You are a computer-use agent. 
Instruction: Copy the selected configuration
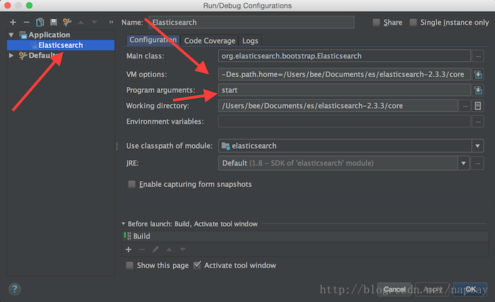pos(40,22)
